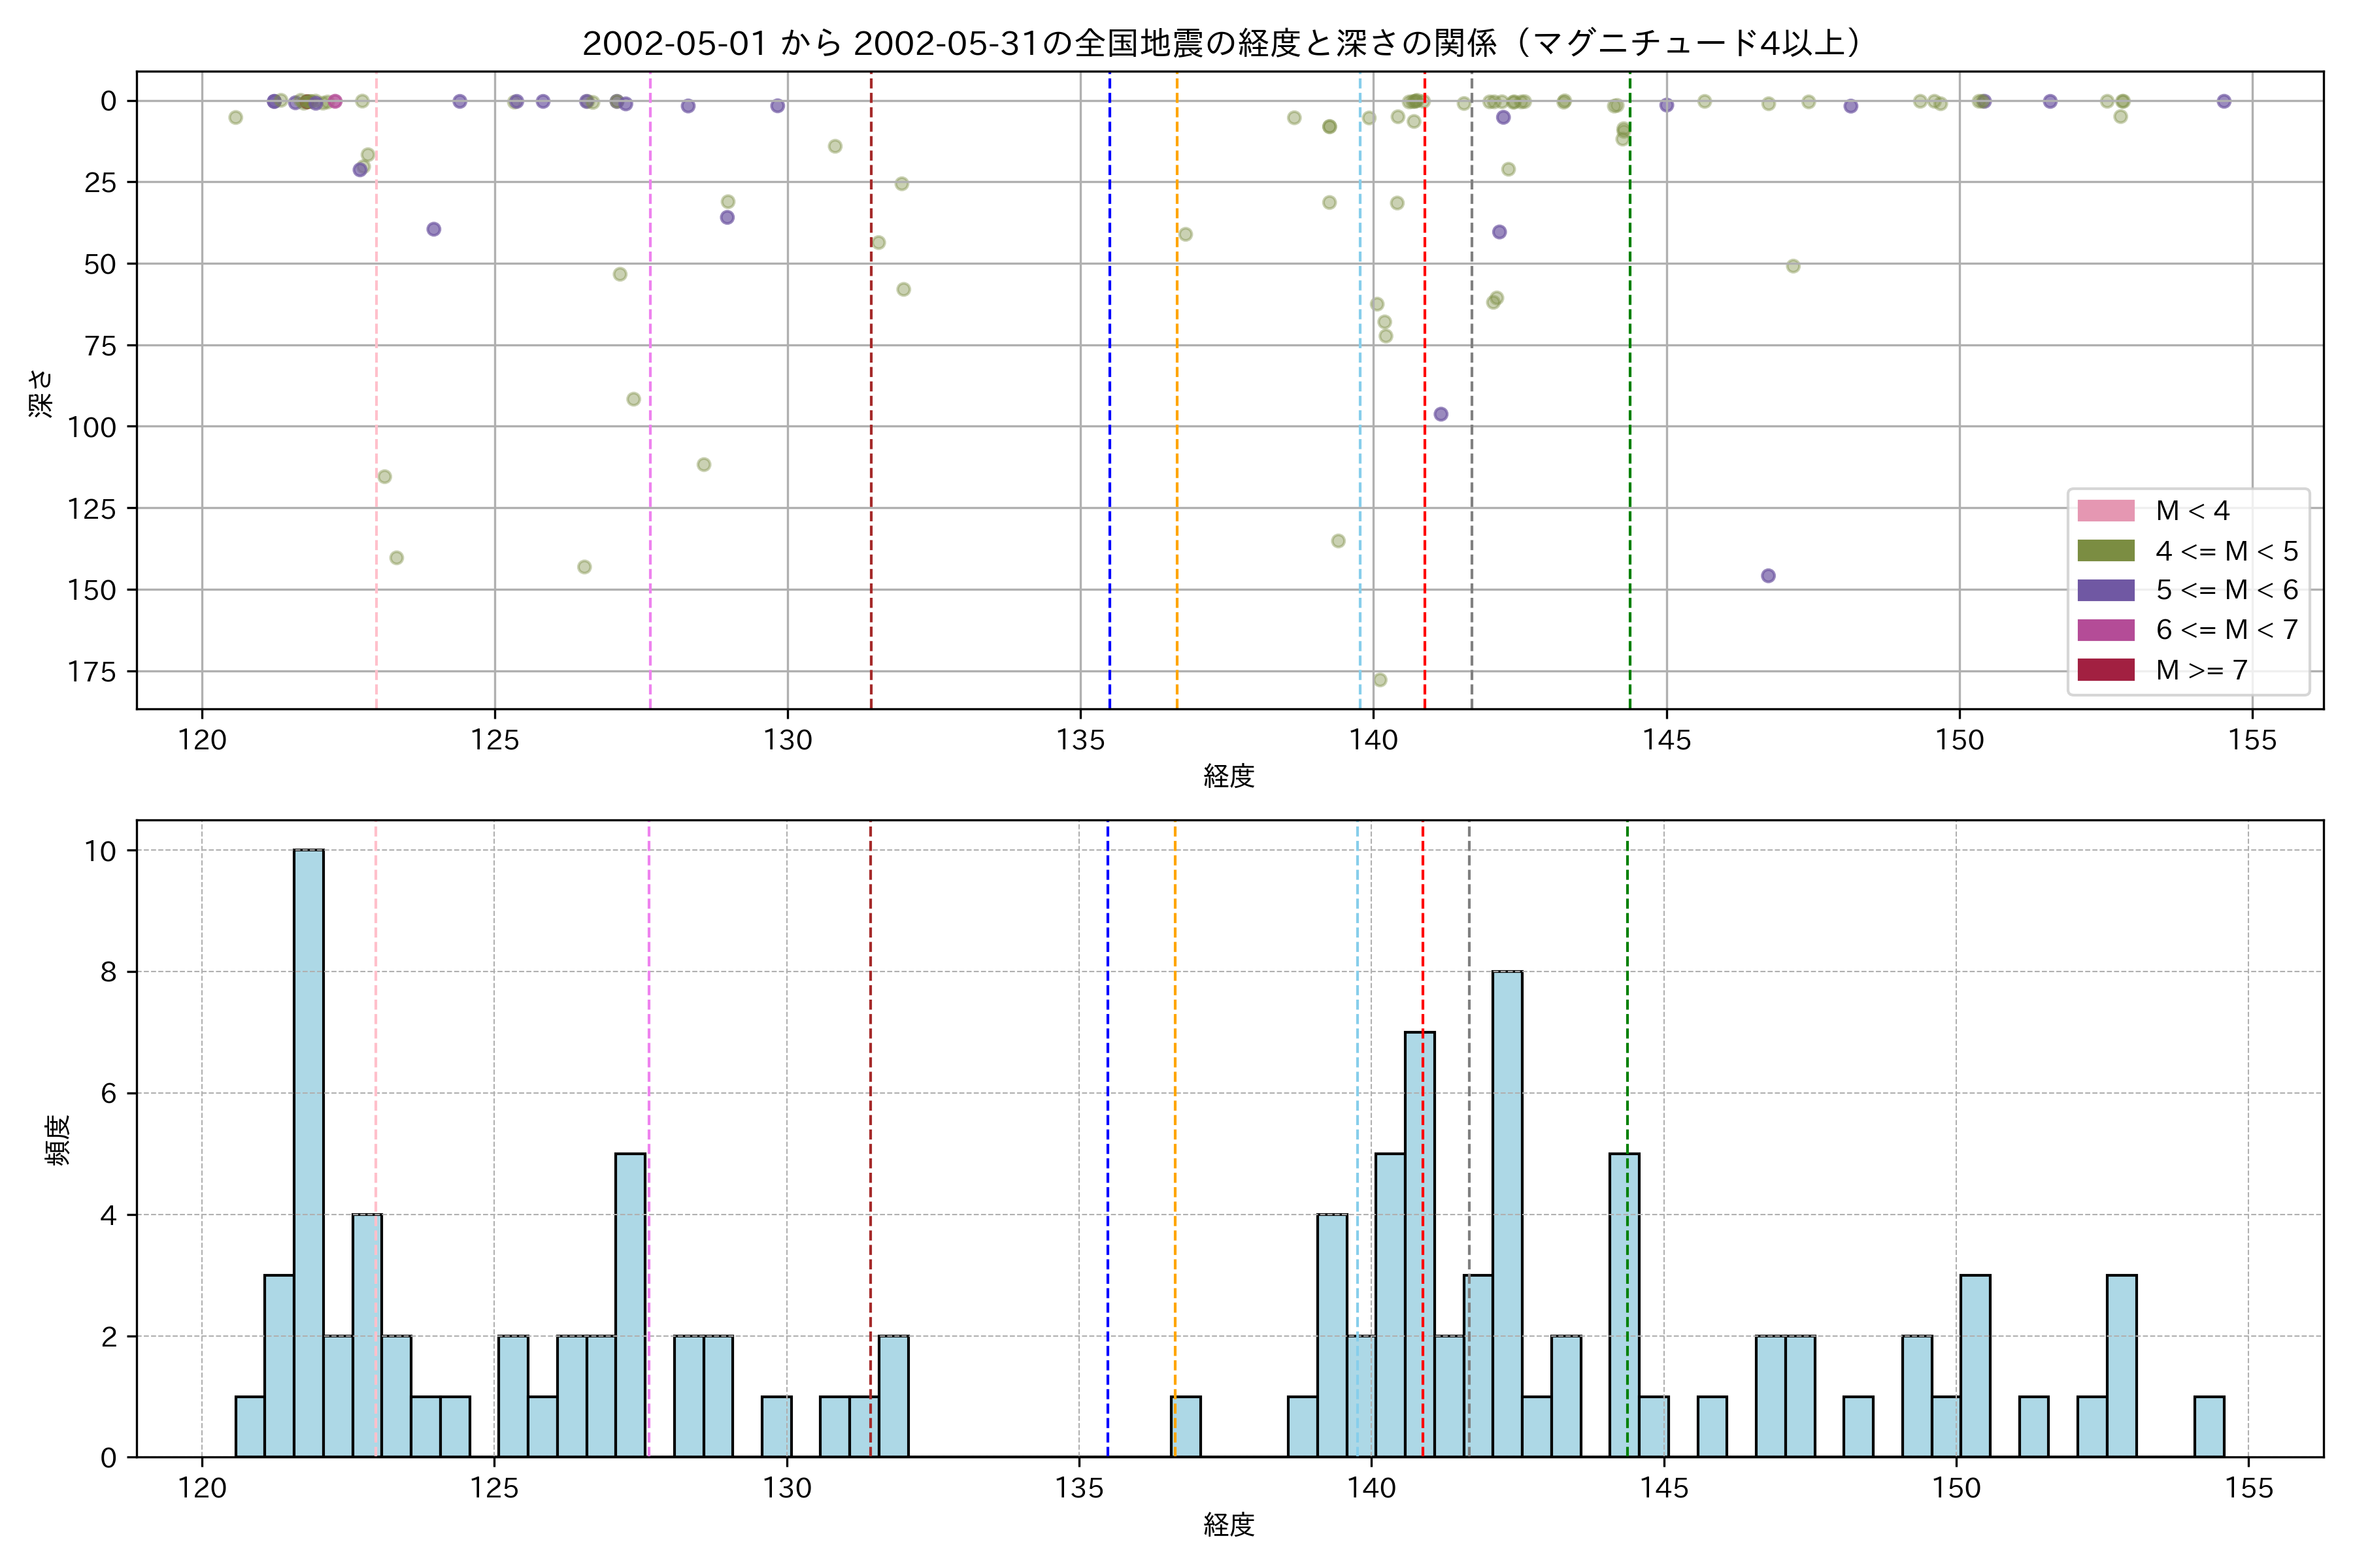This screenshot has width=2353, height=1568.
Task: Click the dark red 'M >= 7' legend swatch
Action: coord(2105,670)
